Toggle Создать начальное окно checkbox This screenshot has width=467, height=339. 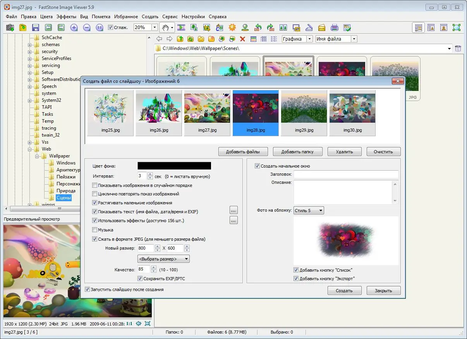pyautogui.click(x=257, y=165)
